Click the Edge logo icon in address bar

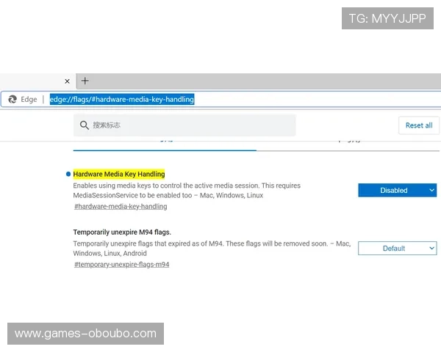[12, 99]
